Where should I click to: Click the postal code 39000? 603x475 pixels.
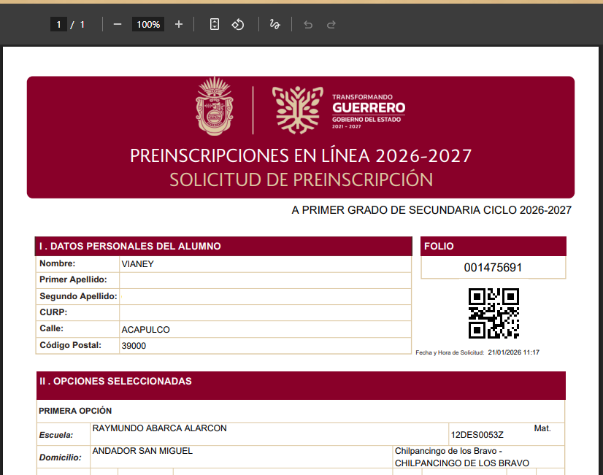pyautogui.click(x=134, y=346)
